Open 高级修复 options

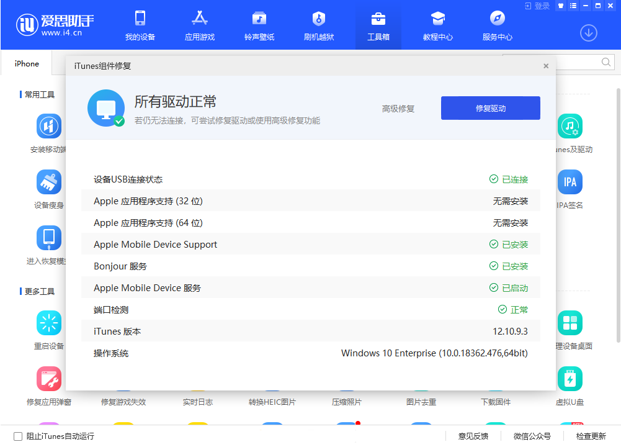[x=397, y=107]
